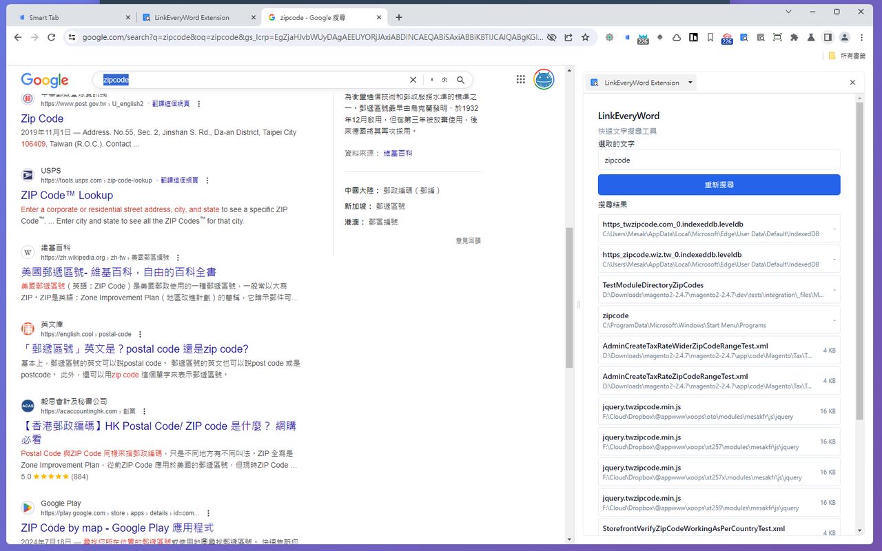Open the Chrome three-dot menu
882x551 pixels.
click(x=861, y=37)
